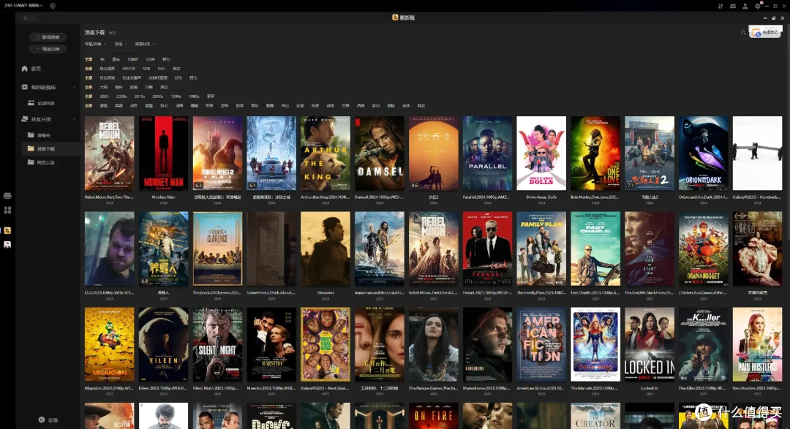Open the Eileen movie poster
Image resolution: width=790 pixels, height=429 pixels.
[163, 344]
